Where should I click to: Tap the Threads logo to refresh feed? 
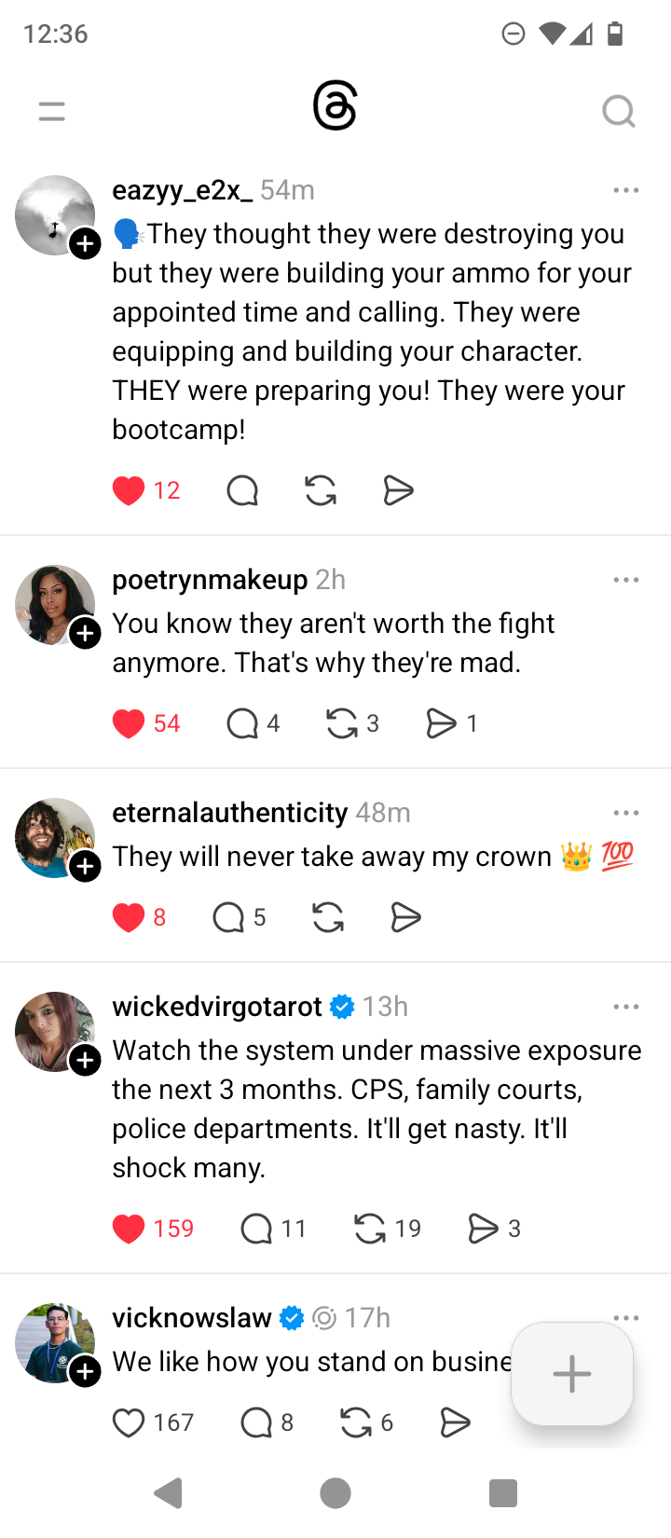335,106
